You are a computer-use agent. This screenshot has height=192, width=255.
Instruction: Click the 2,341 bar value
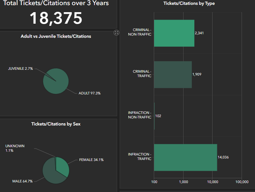(199, 33)
